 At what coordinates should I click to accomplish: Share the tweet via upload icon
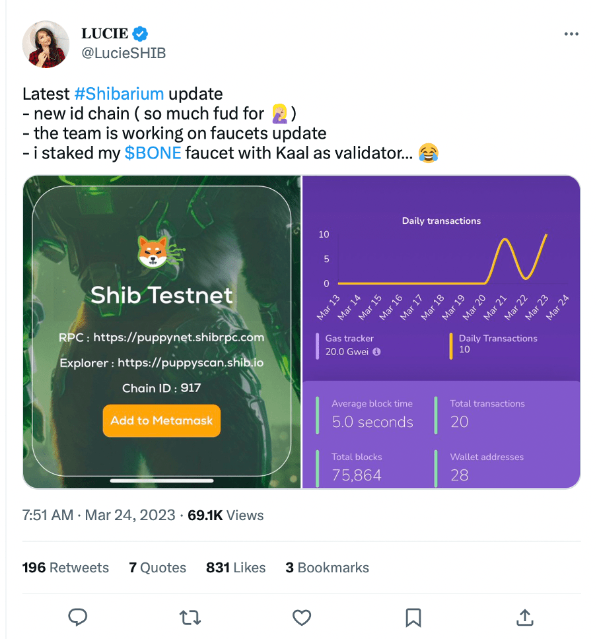pyautogui.click(x=524, y=617)
